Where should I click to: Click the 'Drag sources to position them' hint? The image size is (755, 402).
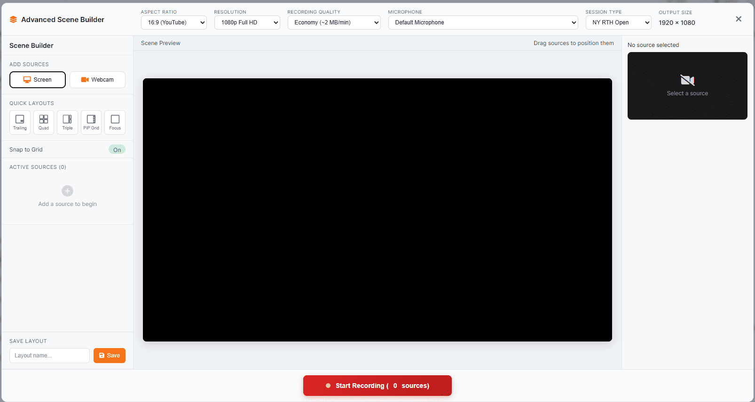pyautogui.click(x=574, y=43)
